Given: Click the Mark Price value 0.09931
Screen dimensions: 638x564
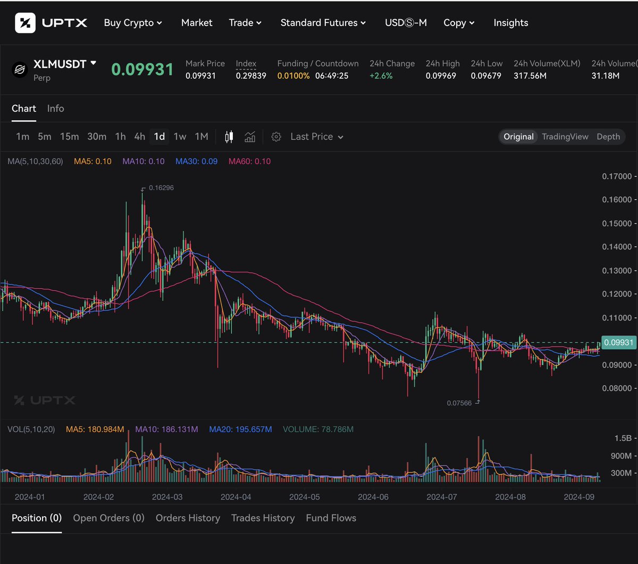Looking at the screenshot, I should point(201,76).
